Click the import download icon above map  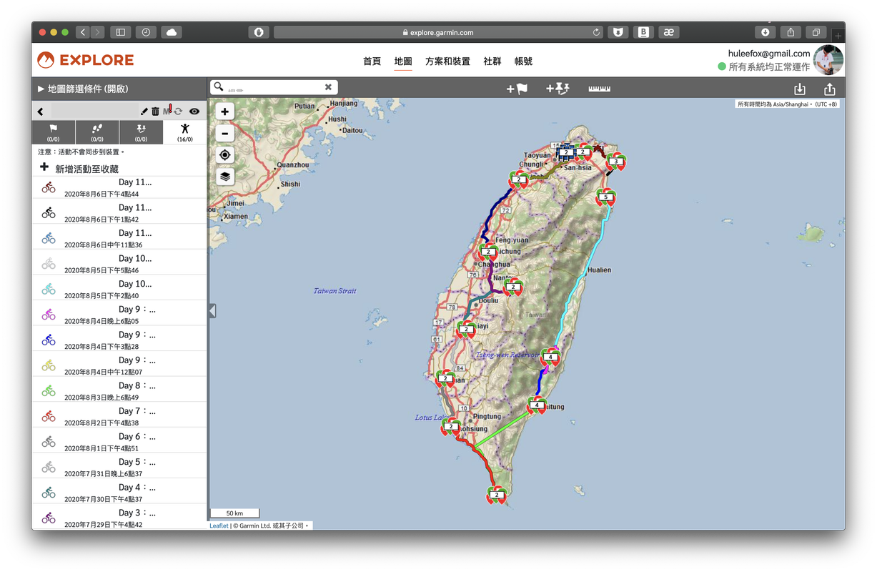point(800,89)
